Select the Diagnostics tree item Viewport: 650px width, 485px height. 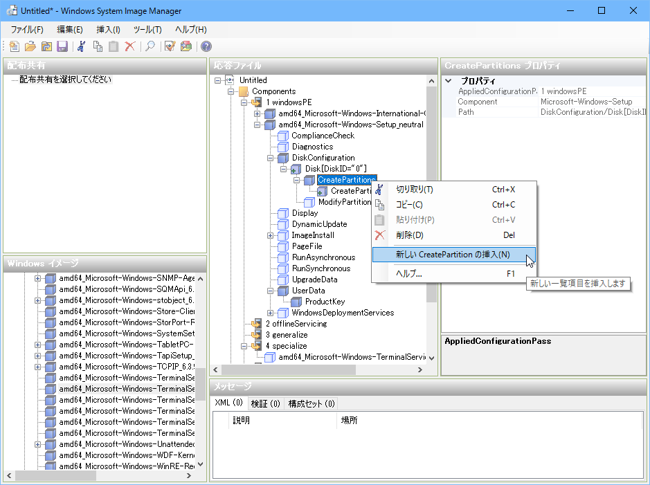click(313, 147)
